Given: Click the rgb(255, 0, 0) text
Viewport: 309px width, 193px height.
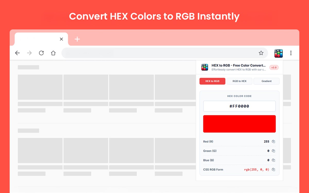Looking at the screenshot, I should (x=257, y=170).
